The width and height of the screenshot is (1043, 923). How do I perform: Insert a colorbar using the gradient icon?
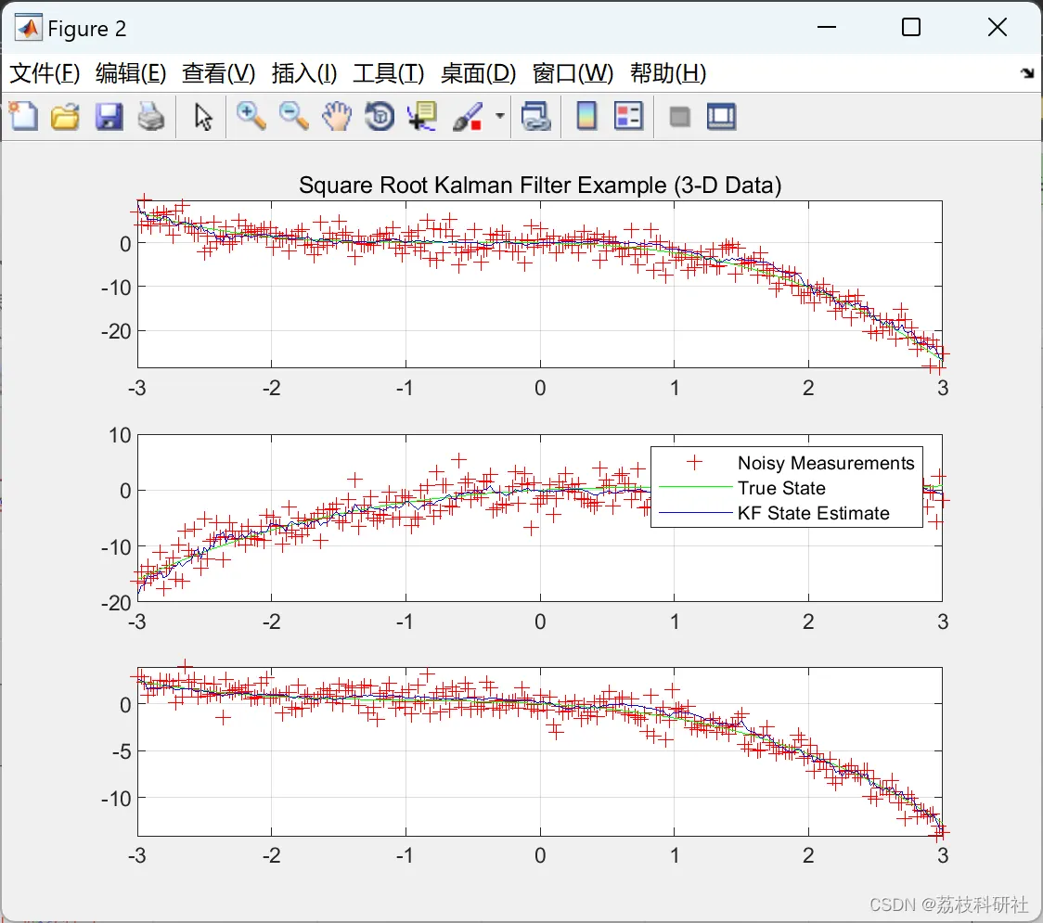click(586, 117)
